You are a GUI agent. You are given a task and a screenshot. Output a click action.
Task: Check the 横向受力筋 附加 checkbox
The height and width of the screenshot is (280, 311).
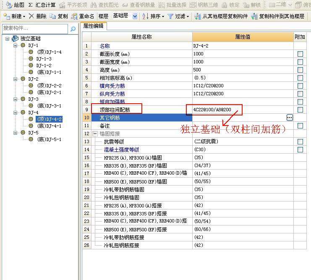pyautogui.click(x=300, y=86)
